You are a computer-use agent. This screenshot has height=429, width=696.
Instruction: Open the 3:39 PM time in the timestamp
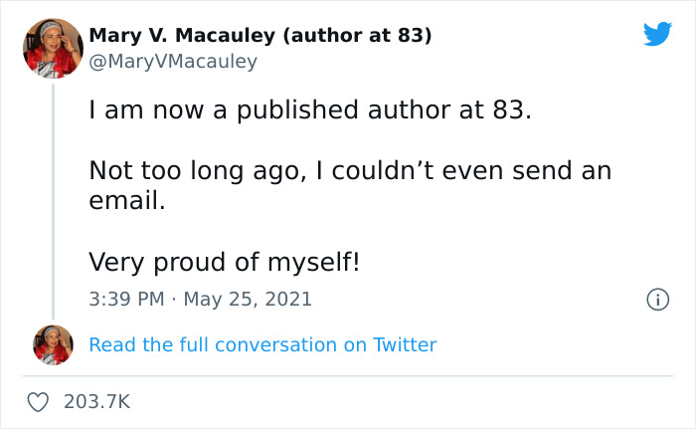click(123, 299)
